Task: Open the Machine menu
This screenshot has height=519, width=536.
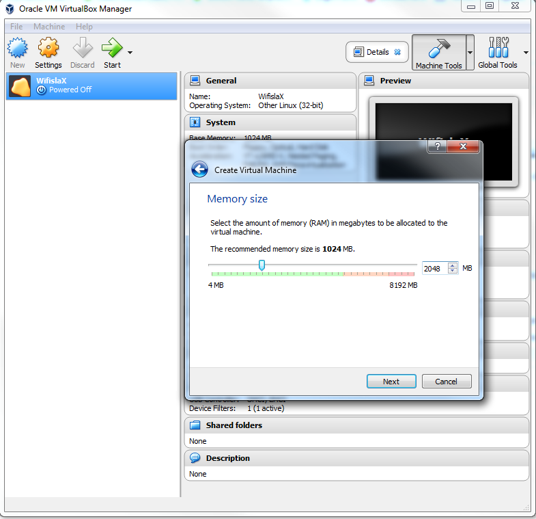Action: tap(49, 27)
